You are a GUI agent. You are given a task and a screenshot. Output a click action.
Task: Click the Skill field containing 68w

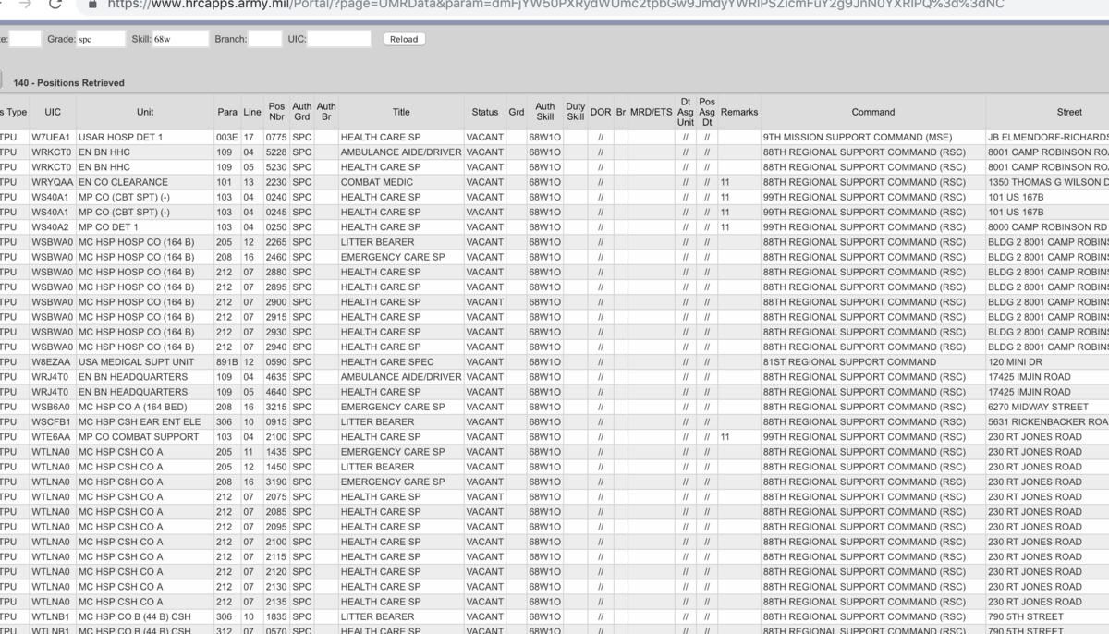point(181,39)
